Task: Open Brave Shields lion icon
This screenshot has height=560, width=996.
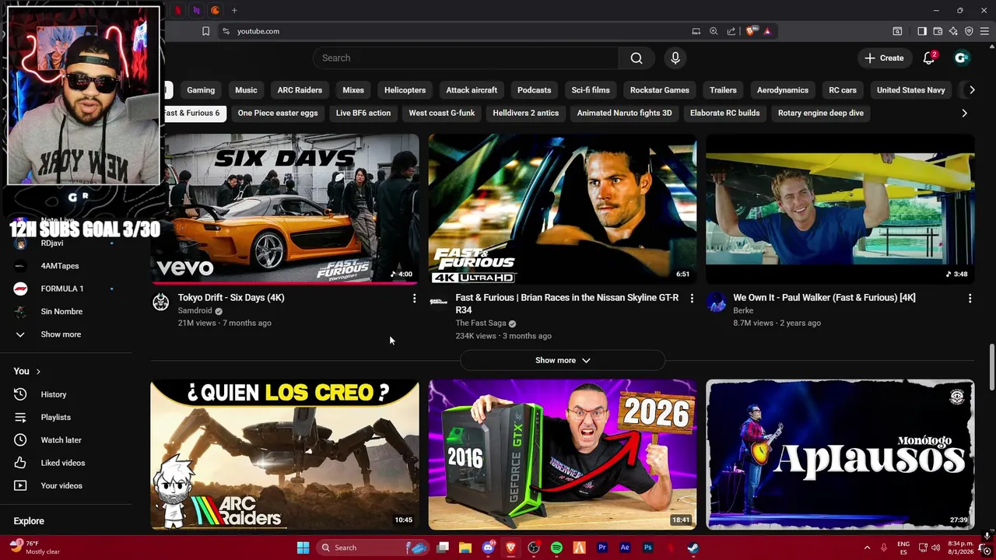Action: coord(751,31)
